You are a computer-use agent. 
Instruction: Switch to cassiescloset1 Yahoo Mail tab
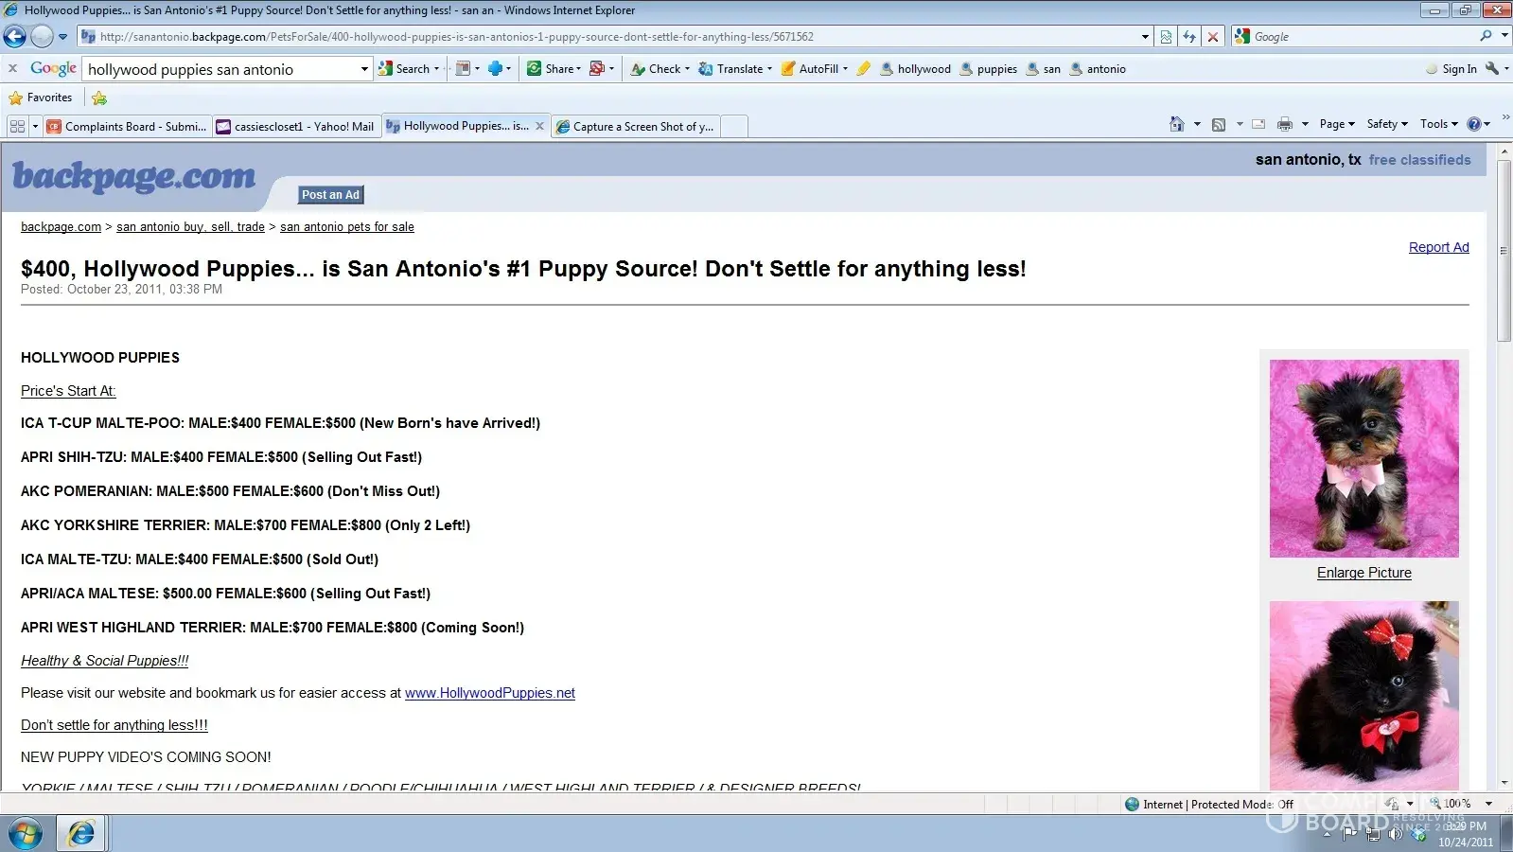pos(295,126)
